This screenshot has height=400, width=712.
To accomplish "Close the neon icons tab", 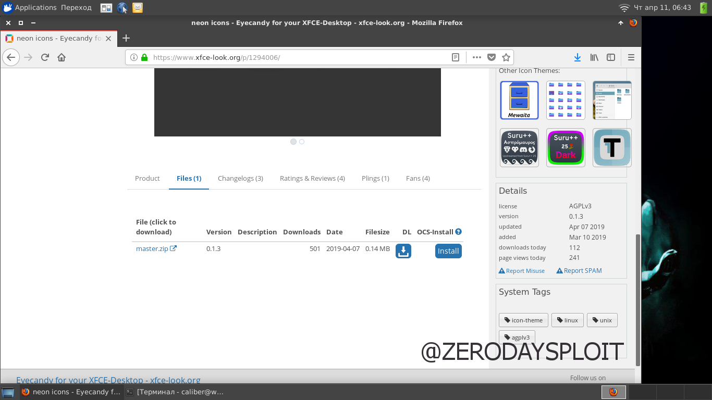I will coord(108,38).
